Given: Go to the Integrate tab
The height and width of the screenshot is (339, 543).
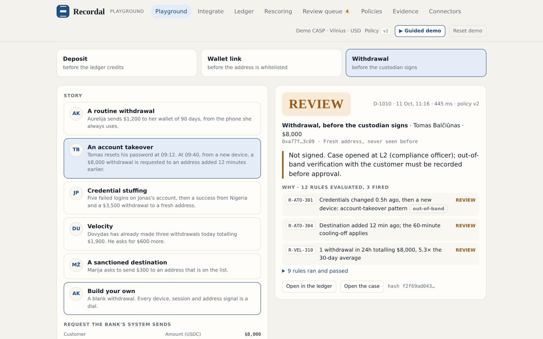Looking at the screenshot, I should (210, 11).
